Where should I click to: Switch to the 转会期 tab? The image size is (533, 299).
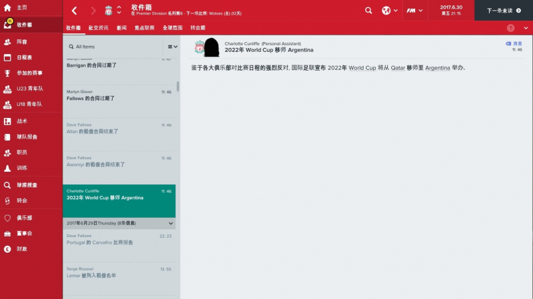(197, 28)
